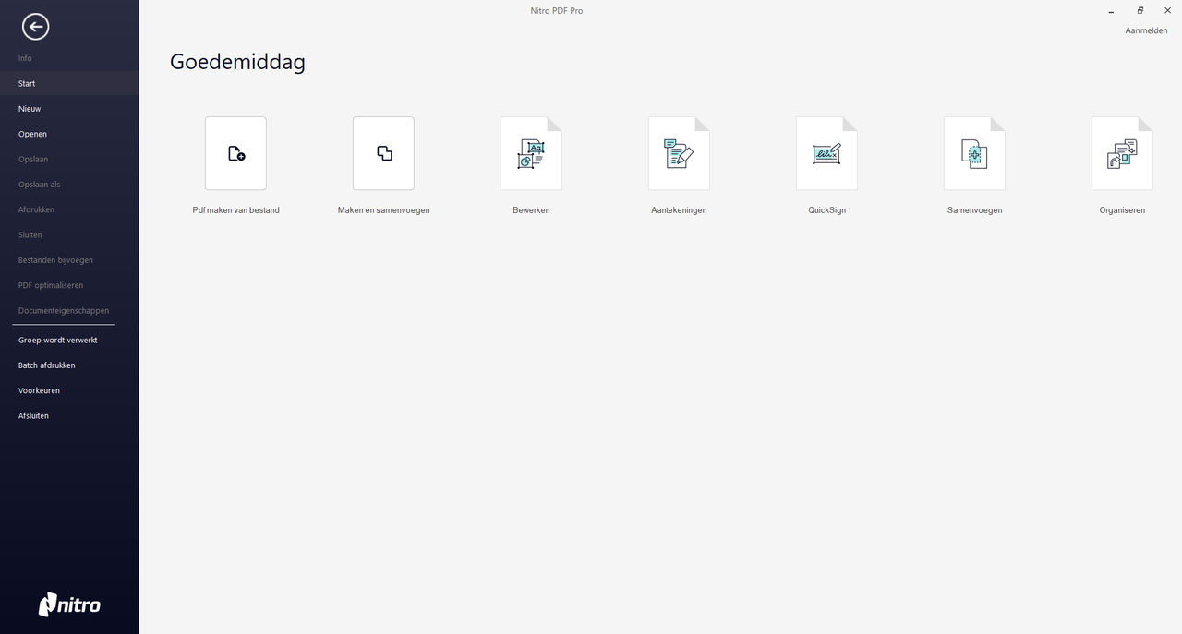Image resolution: width=1182 pixels, height=634 pixels.
Task: Click the Aantekeningen label text
Action: click(679, 210)
